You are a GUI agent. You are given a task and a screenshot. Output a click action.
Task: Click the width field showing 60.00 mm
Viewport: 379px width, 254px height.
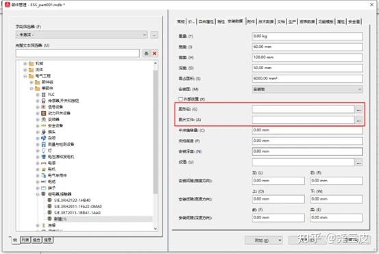[307, 47]
